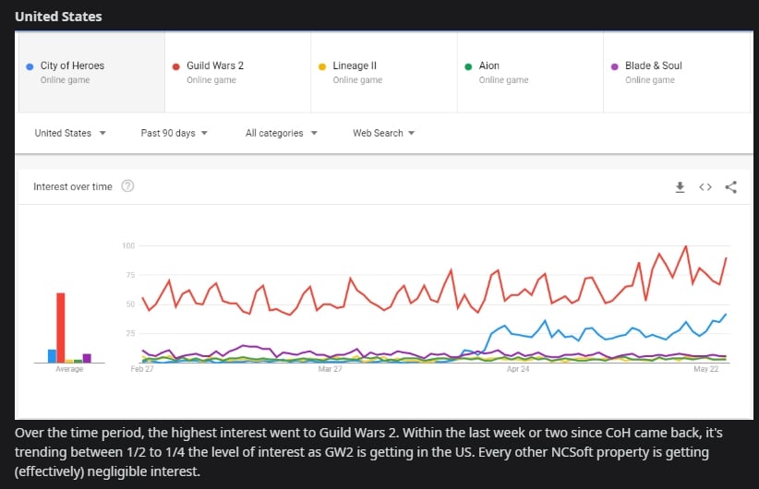Click the May 22 axis label
The width and height of the screenshot is (759, 489).
coord(705,369)
